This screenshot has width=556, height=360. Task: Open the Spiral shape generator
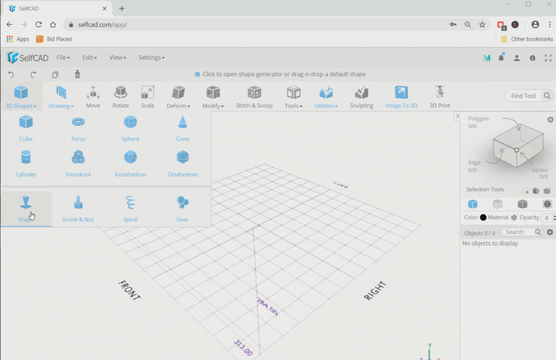click(130, 209)
